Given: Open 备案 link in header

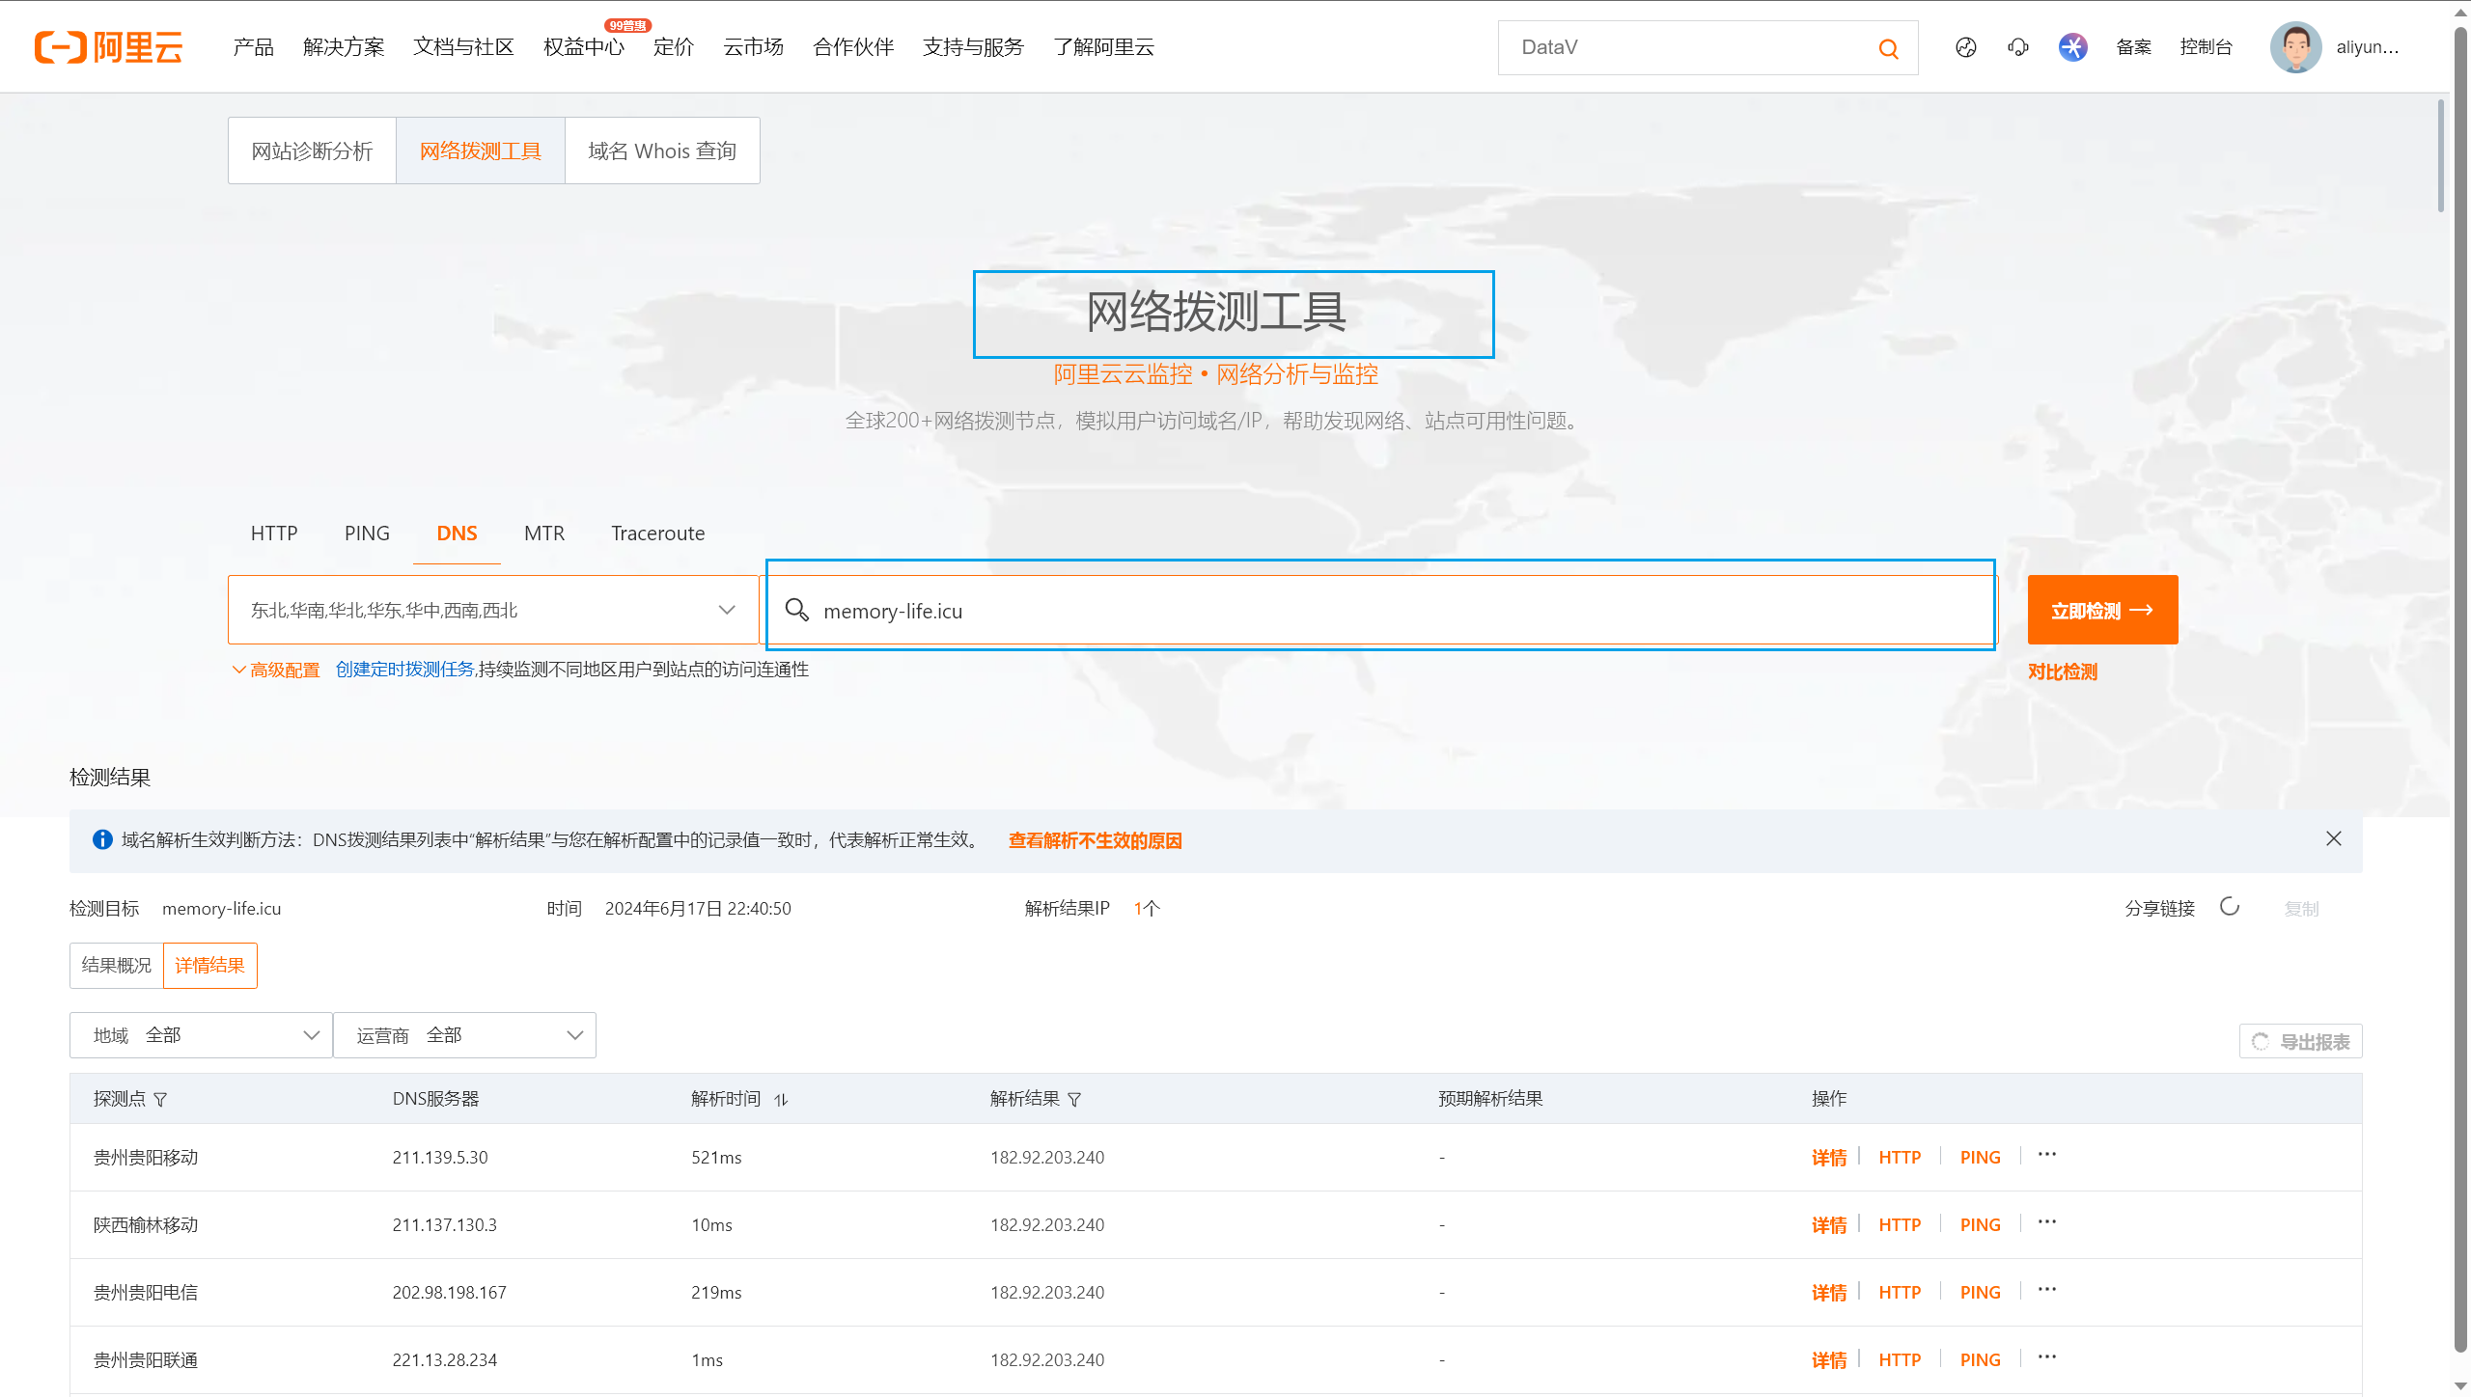Looking at the screenshot, I should [2133, 47].
